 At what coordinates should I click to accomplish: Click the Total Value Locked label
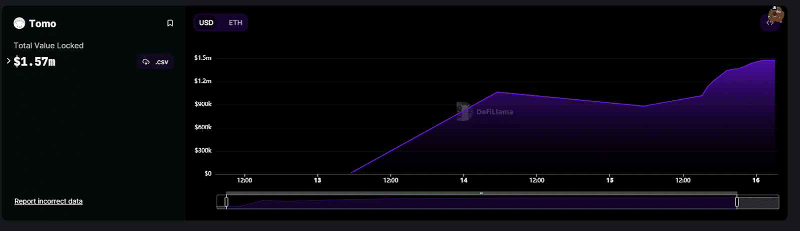(x=48, y=45)
